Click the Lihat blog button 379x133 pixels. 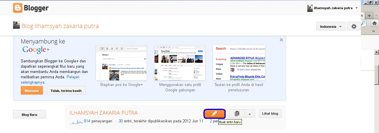point(270,113)
